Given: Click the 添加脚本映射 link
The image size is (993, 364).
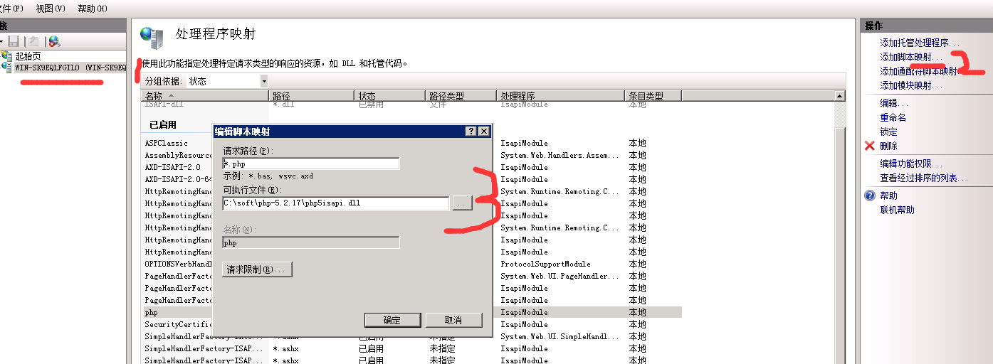Looking at the screenshot, I should click(910, 57).
